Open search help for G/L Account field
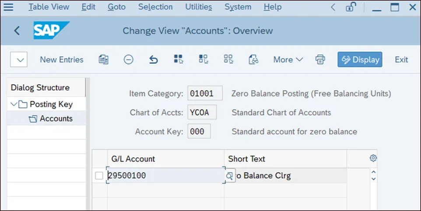 click(230, 176)
